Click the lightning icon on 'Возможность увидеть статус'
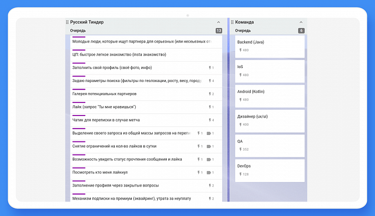This screenshot has height=216, width=375. coord(199,159)
